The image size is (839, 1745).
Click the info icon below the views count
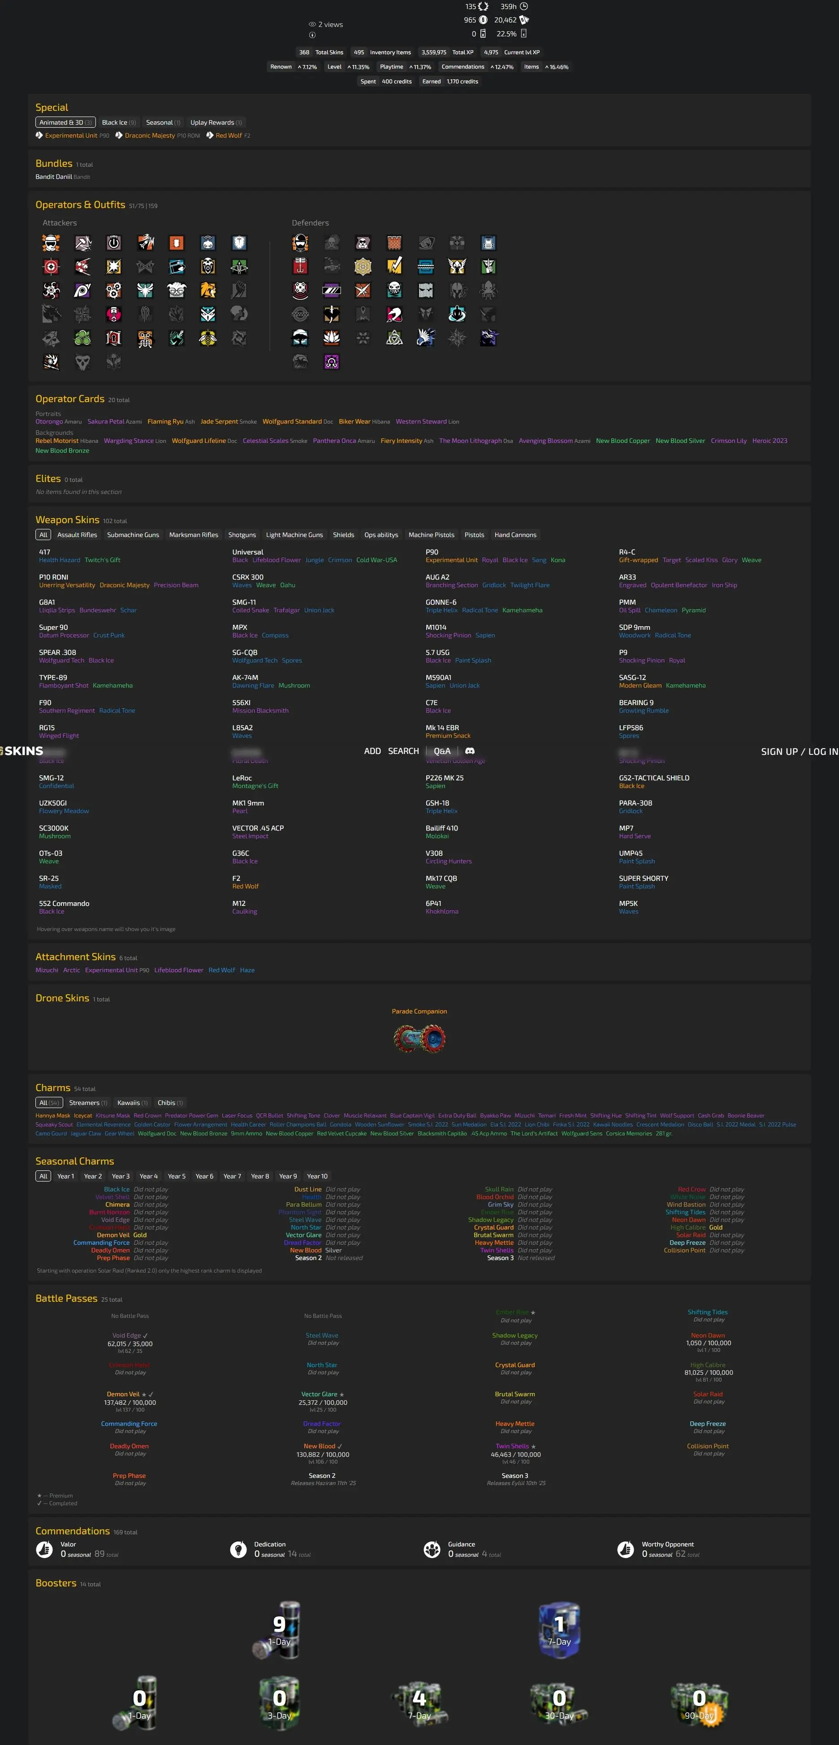coord(312,35)
